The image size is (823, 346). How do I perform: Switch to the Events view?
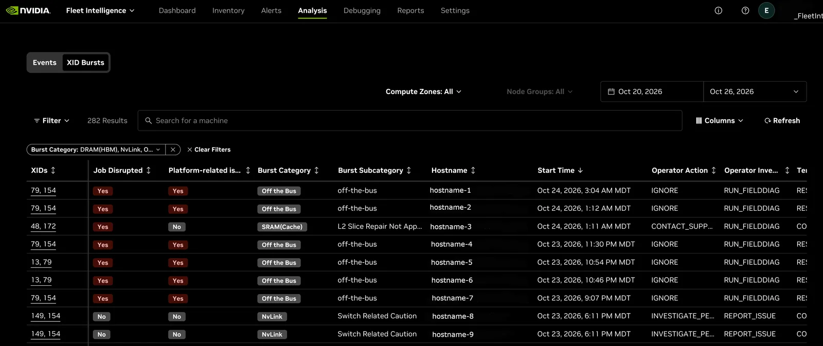[x=45, y=62]
